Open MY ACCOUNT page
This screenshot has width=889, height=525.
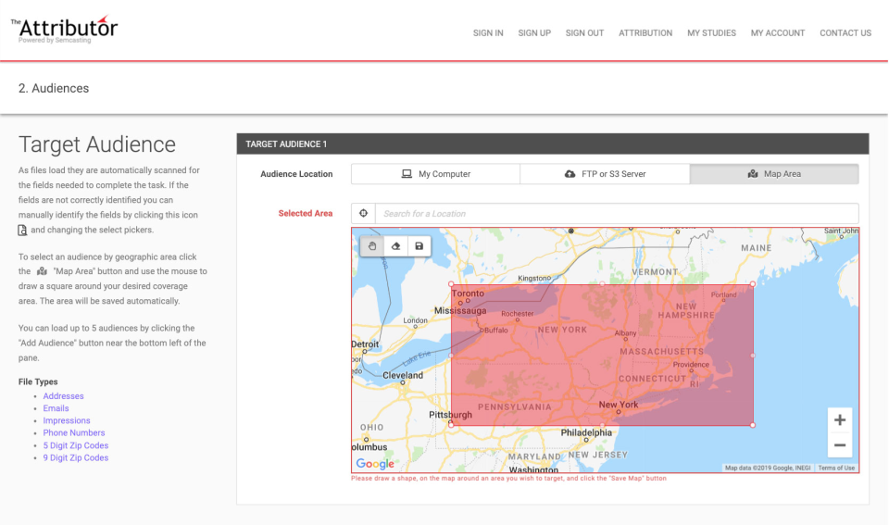[778, 33]
